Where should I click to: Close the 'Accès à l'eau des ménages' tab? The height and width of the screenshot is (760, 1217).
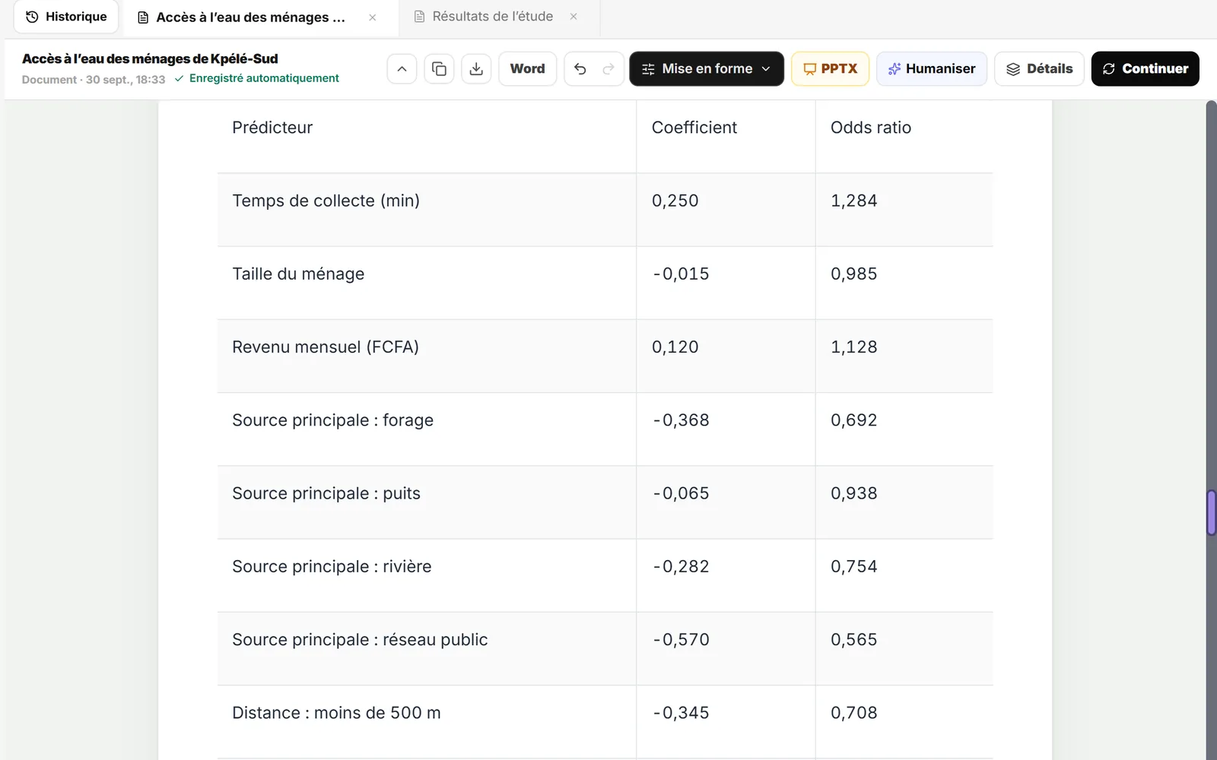point(373,17)
